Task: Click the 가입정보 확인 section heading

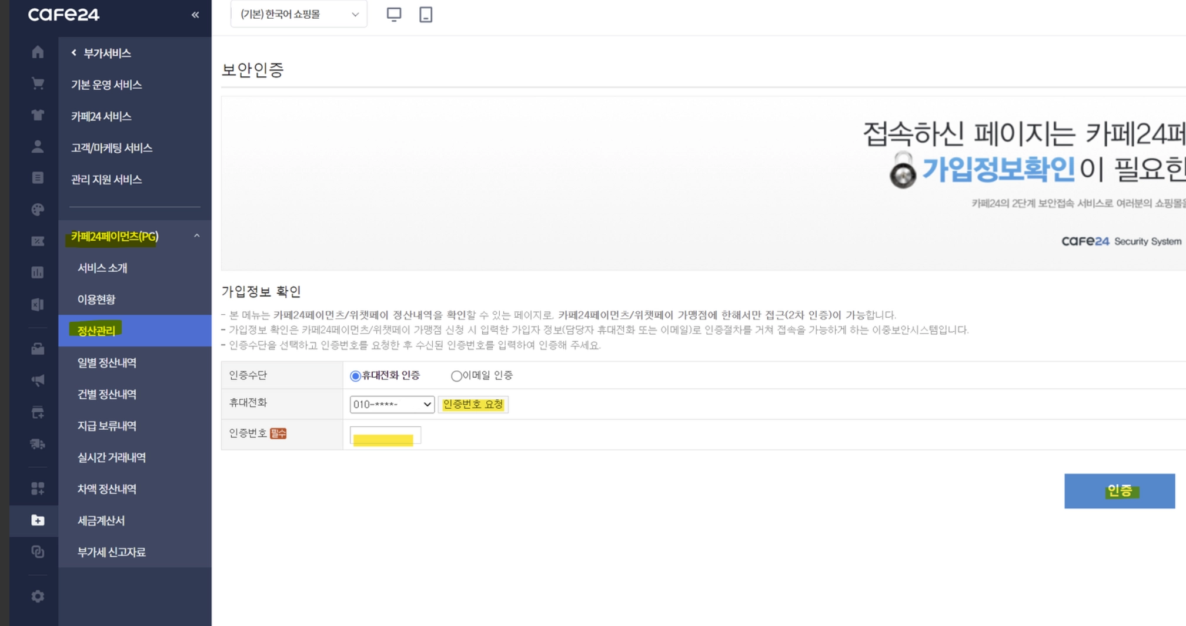Action: [x=261, y=291]
